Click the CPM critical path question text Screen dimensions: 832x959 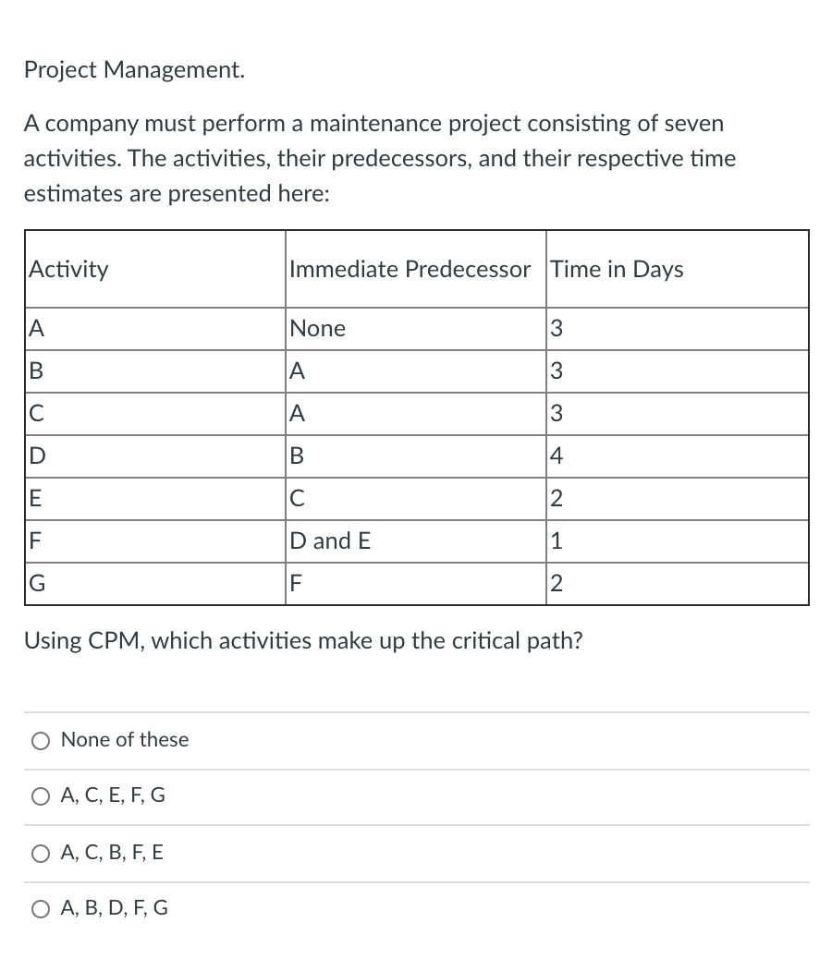pos(303,640)
